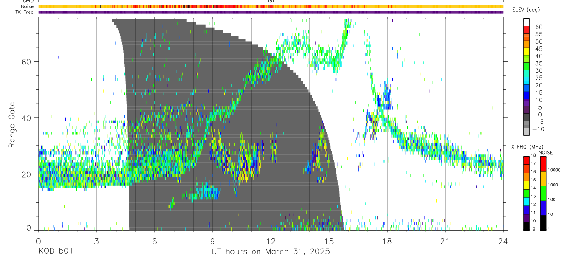Click the 3 hour tick on time axis
The height and width of the screenshot is (261, 566).
(96, 241)
